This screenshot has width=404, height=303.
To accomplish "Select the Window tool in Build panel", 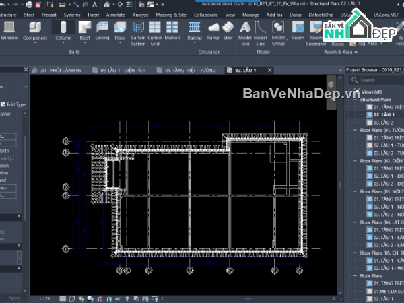I will pyautogui.click(x=9, y=30).
